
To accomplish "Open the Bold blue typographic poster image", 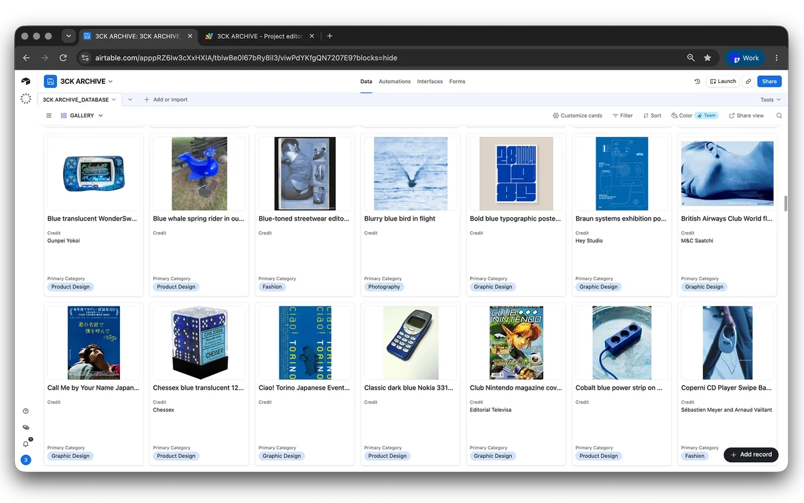I will [516, 174].
